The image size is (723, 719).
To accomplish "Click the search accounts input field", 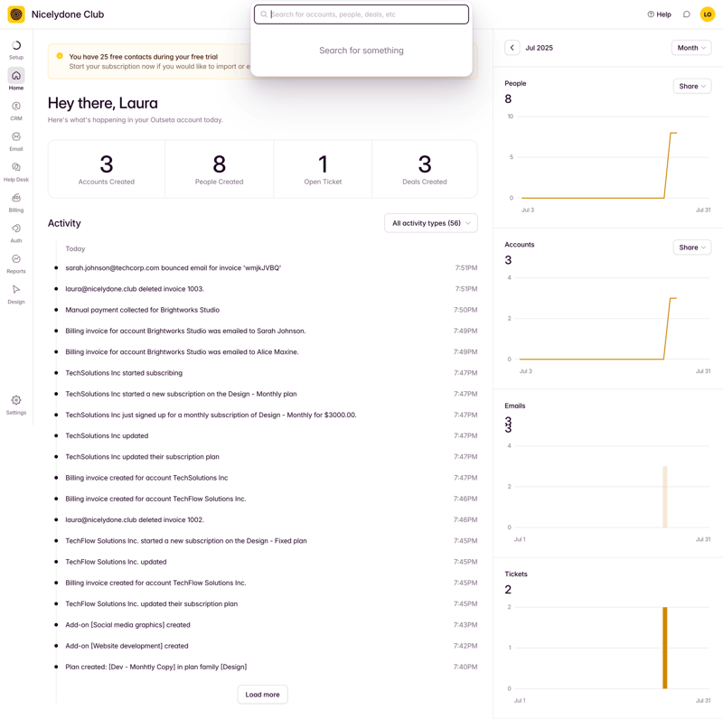I will tap(361, 14).
